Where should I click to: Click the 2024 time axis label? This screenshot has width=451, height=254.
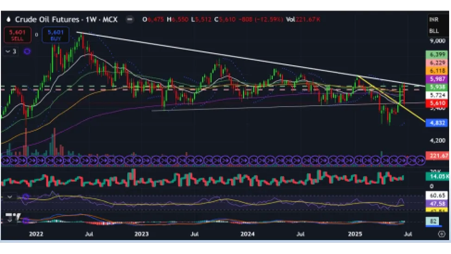pos(247,234)
